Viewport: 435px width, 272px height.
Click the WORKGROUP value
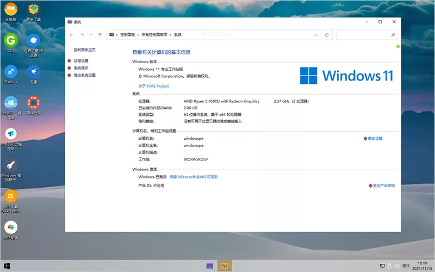pos(196,159)
